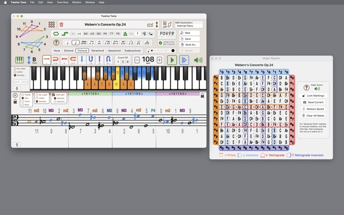Select the Diatonic intervals radio button
Image resolution: width=344 pixels, height=215 pixels.
[55, 101]
